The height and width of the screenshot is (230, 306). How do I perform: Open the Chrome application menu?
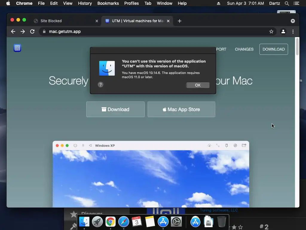(x=24, y=3)
